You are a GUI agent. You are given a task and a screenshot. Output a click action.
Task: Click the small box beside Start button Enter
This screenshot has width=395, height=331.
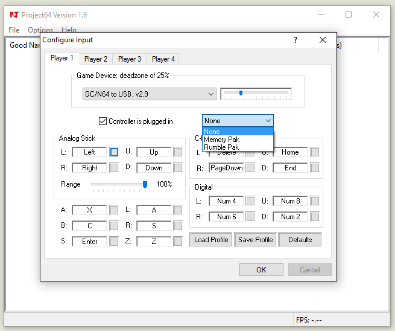pos(114,242)
